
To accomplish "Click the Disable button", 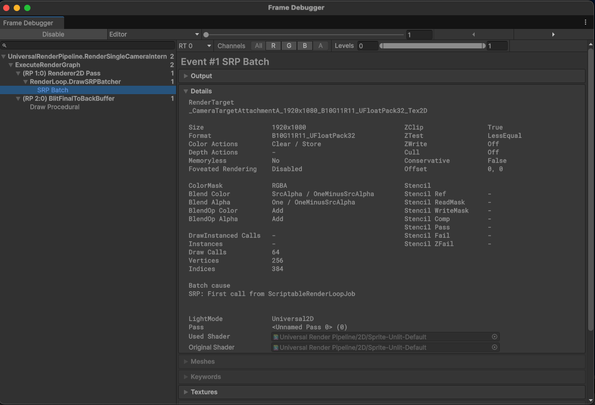I will [x=53, y=34].
